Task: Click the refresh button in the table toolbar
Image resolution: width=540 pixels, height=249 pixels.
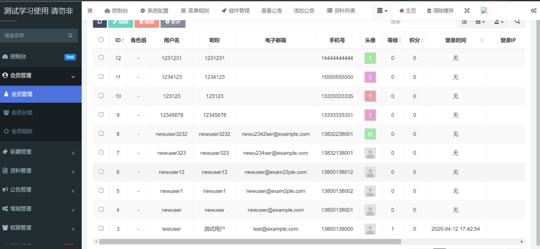Action: (100, 22)
